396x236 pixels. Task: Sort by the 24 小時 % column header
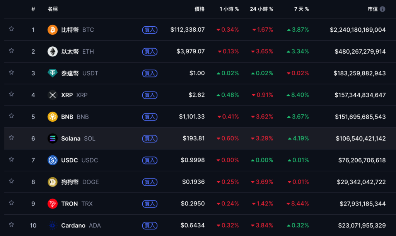point(261,9)
